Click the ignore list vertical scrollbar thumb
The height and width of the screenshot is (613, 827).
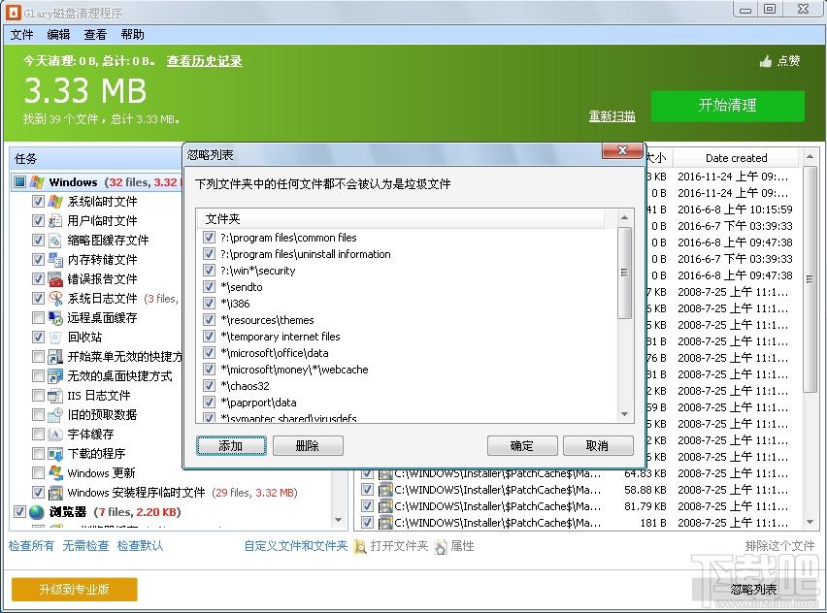[625, 273]
